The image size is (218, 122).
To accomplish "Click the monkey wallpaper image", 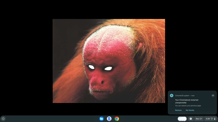I will [x=109, y=61].
